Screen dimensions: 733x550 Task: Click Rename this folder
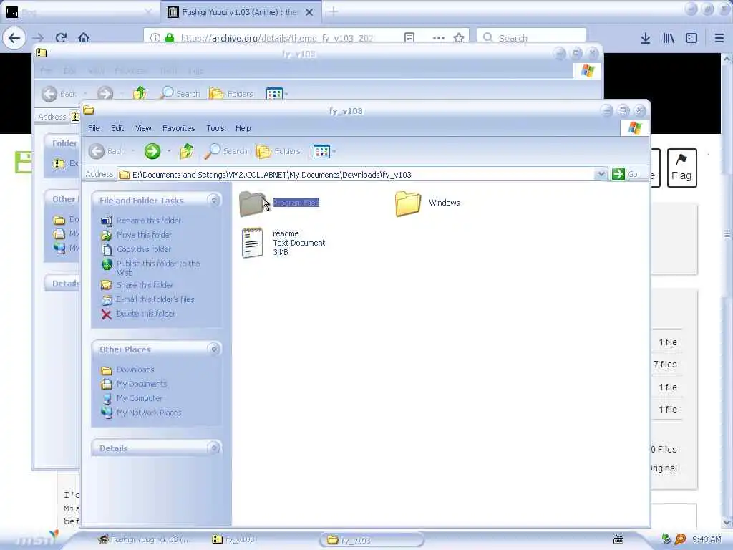[149, 221]
